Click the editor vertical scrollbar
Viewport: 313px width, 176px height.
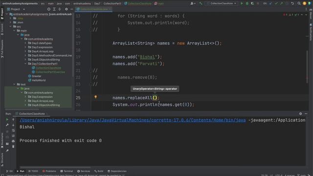coord(307,67)
